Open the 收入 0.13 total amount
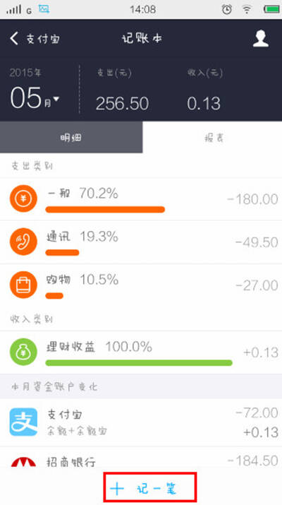This screenshot has width=282, height=505. [204, 104]
